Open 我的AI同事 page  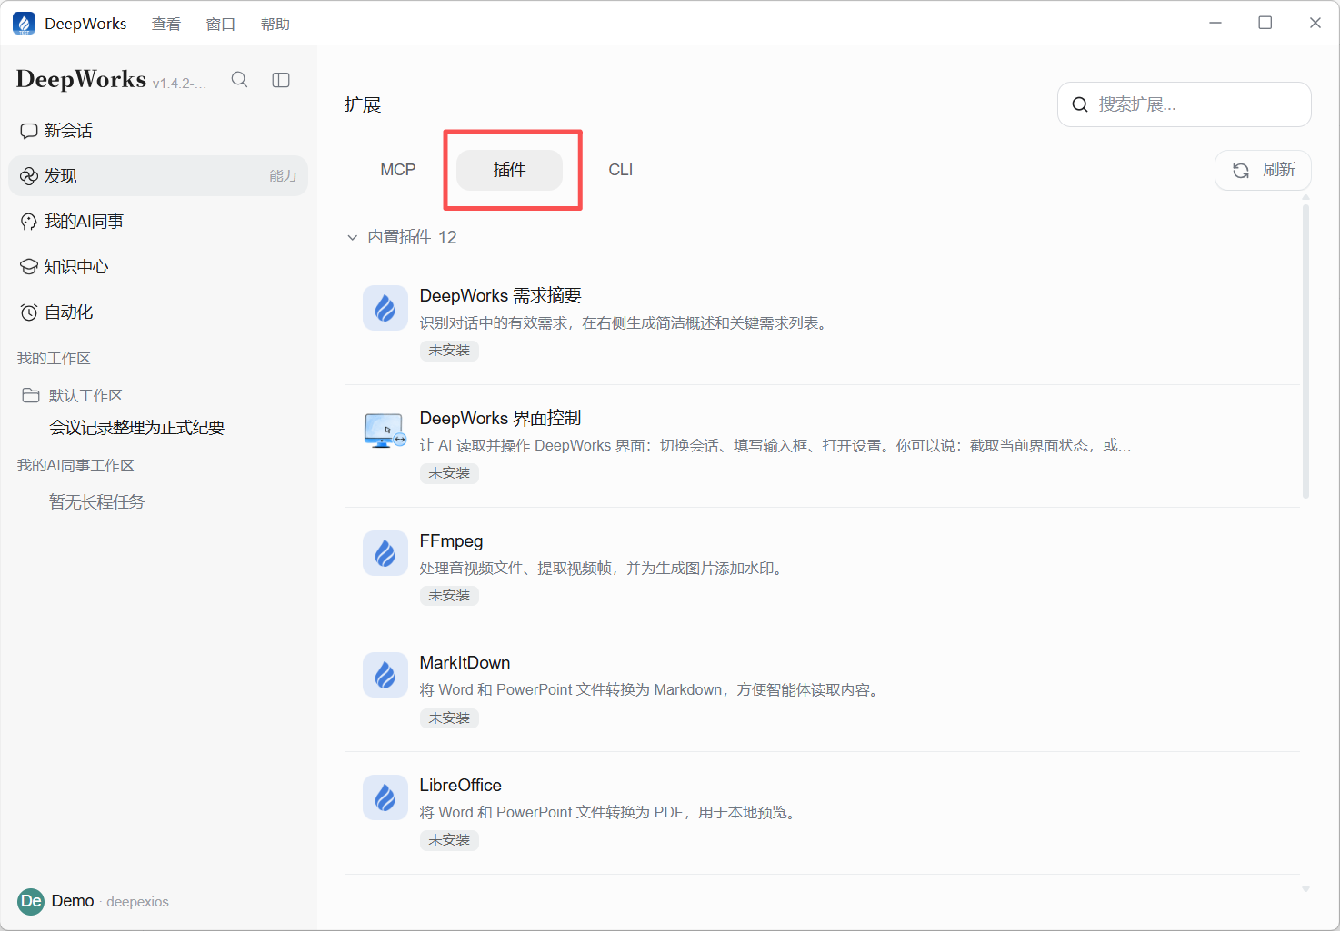click(x=158, y=222)
